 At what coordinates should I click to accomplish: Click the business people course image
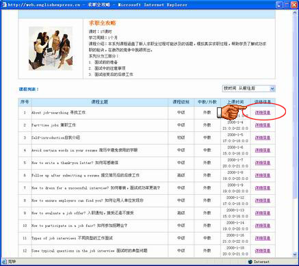(x=51, y=49)
